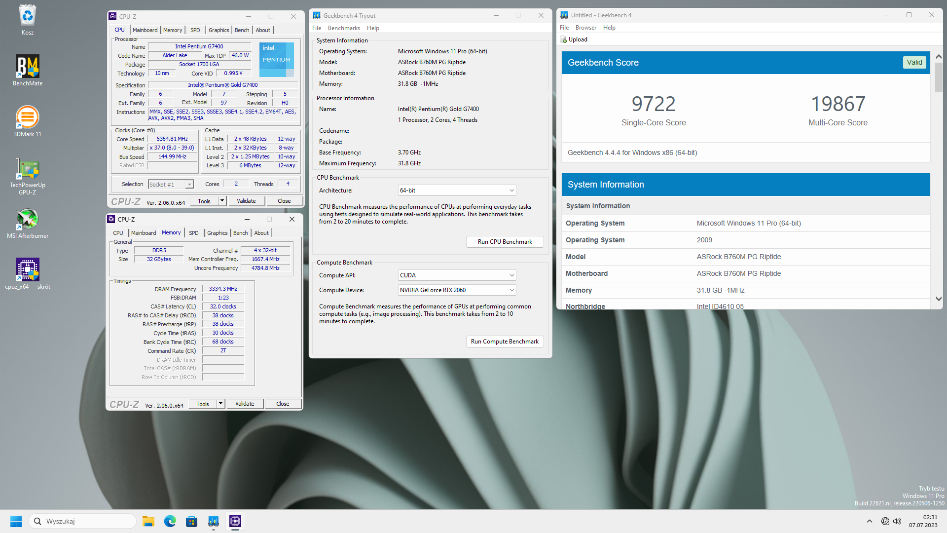Screen dimensions: 947x533
Task: Open Mainboard tab in lower CPU-Z window
Action: coord(144,233)
